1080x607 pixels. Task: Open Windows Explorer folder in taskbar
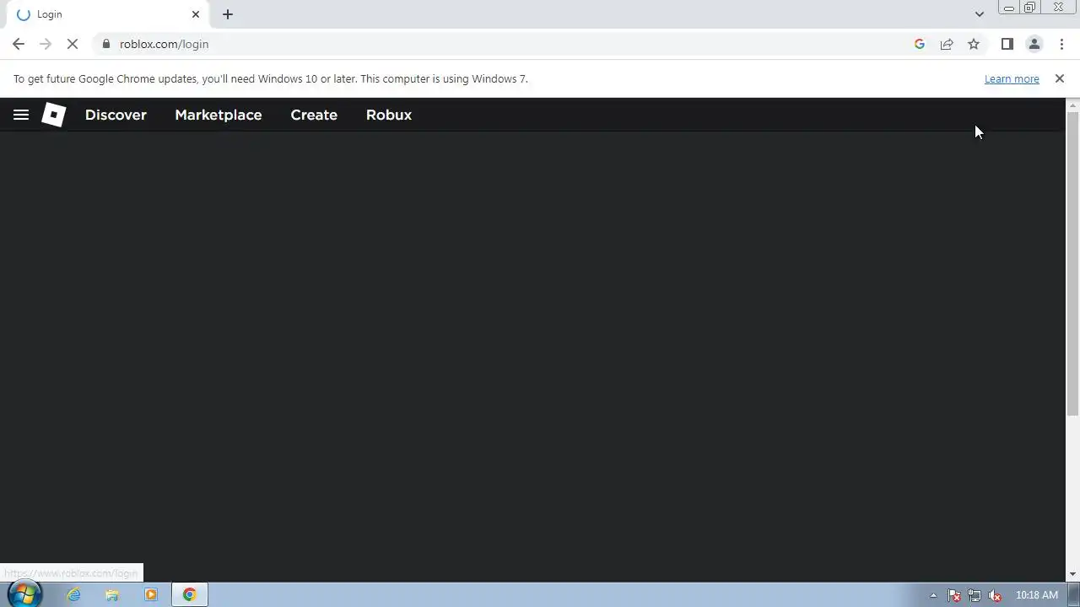pyautogui.click(x=112, y=594)
